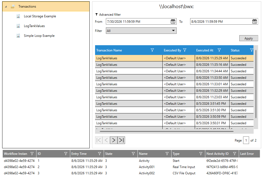Click the f47f2413-b89d-4f93 cell
Image resolution: width=262 pixels, height=190 pixels.
pos(222,167)
